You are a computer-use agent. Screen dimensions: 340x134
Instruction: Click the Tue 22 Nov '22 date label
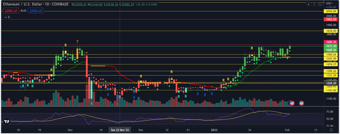click(120, 129)
